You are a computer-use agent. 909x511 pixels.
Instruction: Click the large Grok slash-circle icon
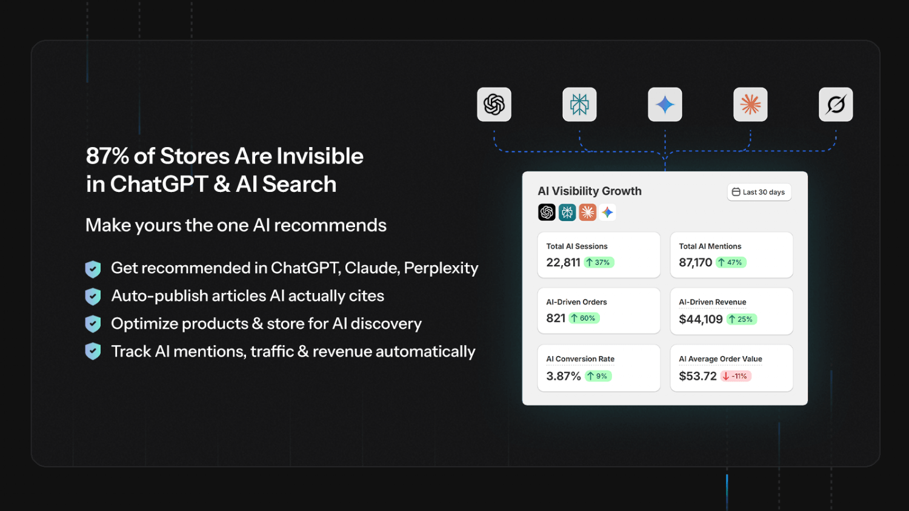pyautogui.click(x=836, y=105)
